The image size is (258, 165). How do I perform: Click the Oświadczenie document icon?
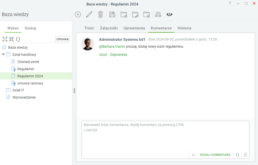point(13,62)
